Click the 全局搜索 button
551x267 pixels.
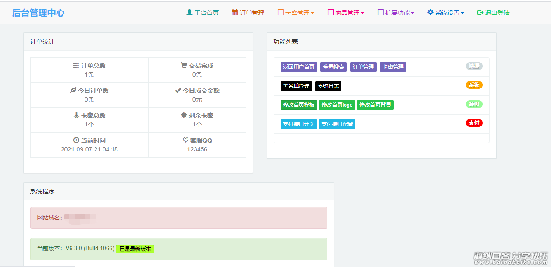334,67
